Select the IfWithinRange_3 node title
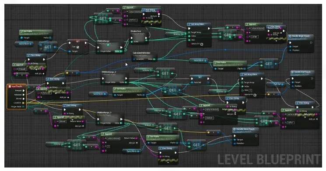The width and height of the screenshot is (326, 171). [104, 113]
